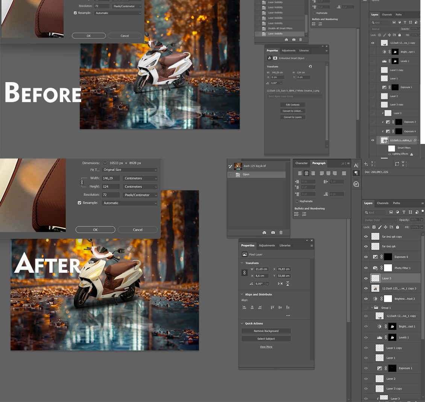
Task: Create snapshot with camera icon below Open state
Action: (273, 232)
